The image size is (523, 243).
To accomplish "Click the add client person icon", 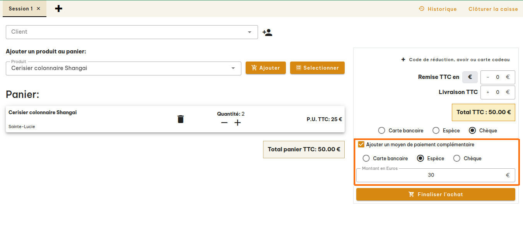I will click(x=267, y=32).
